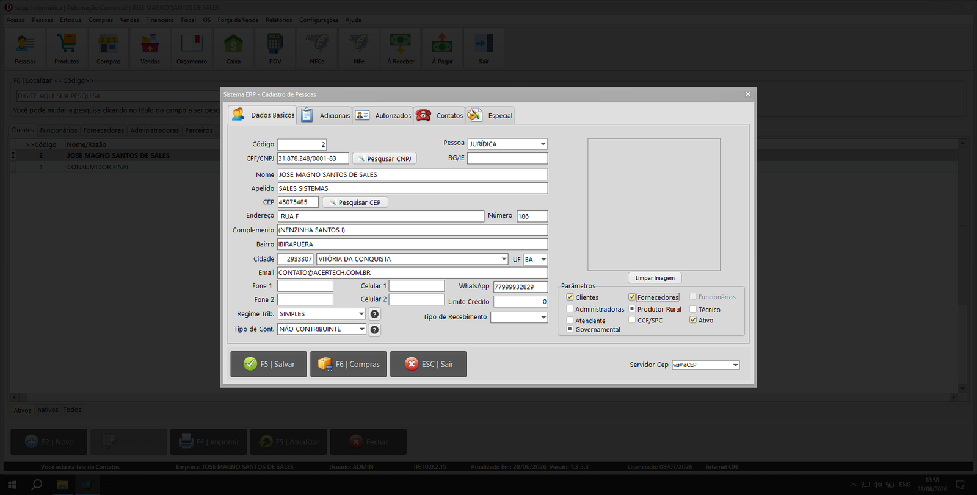Open the Pessoa JURÍDICA dropdown
This screenshot has height=495, width=977.
click(x=543, y=144)
